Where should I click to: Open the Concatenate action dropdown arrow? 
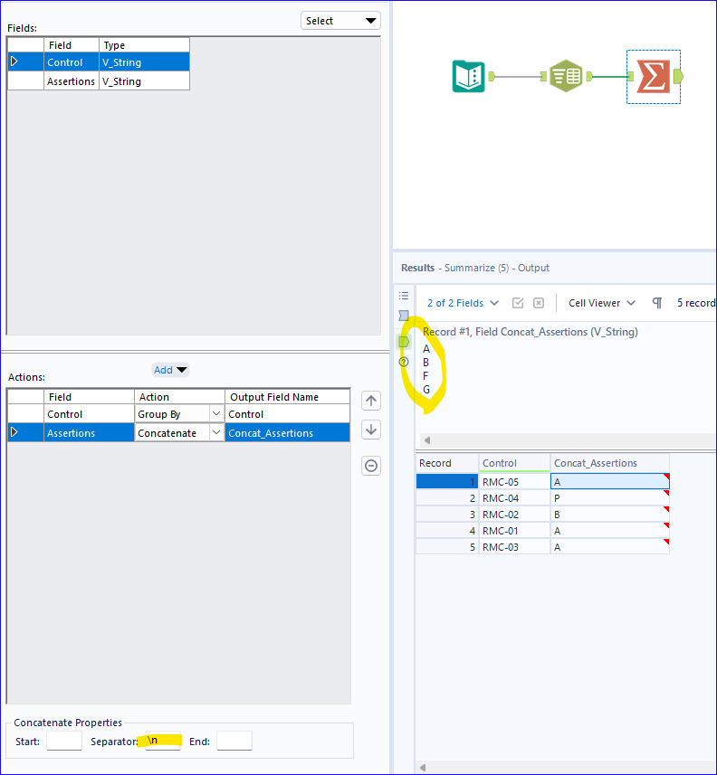(216, 432)
